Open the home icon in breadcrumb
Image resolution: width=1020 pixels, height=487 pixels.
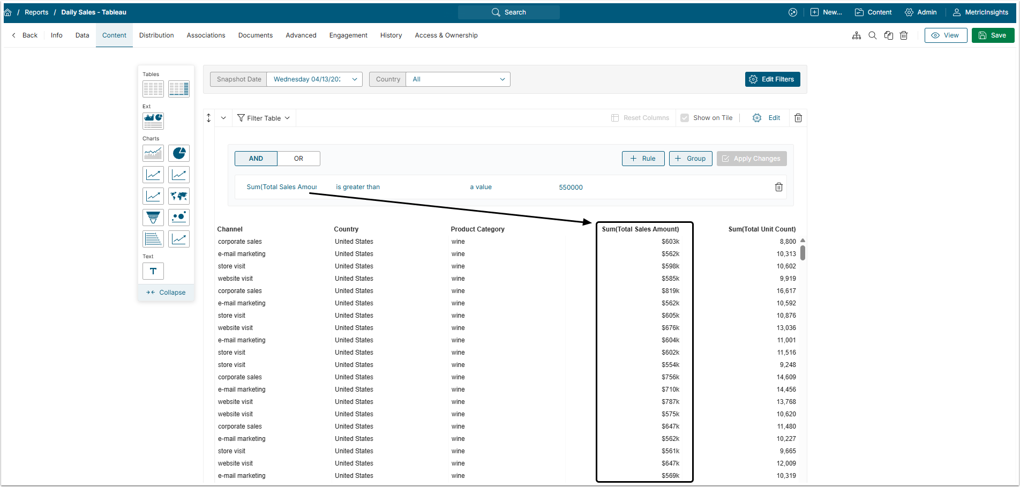[x=8, y=12]
